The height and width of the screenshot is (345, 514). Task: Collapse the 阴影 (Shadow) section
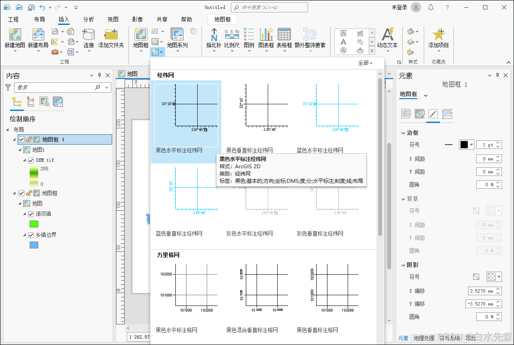(x=403, y=265)
